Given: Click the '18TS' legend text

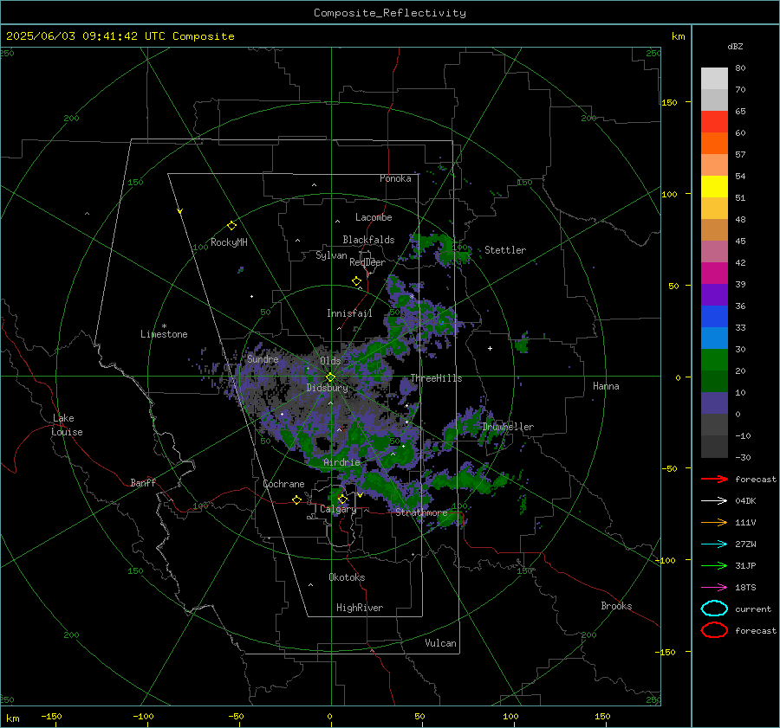Looking at the screenshot, I should 745,587.
